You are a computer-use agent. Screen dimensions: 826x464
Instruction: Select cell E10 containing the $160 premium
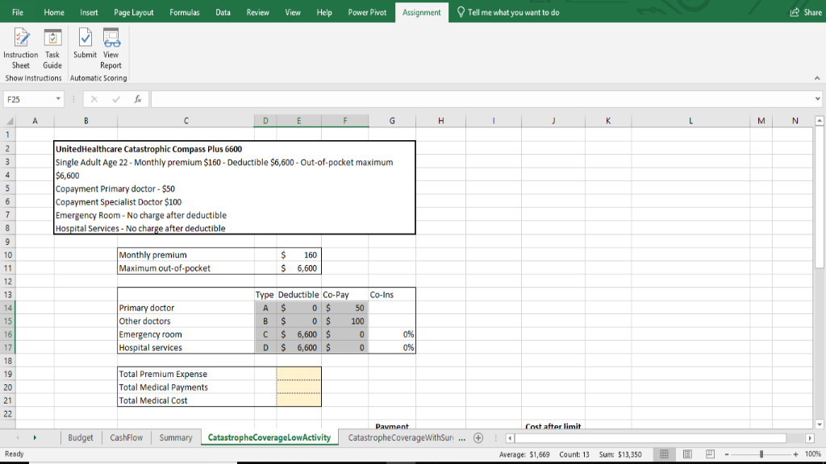point(299,255)
